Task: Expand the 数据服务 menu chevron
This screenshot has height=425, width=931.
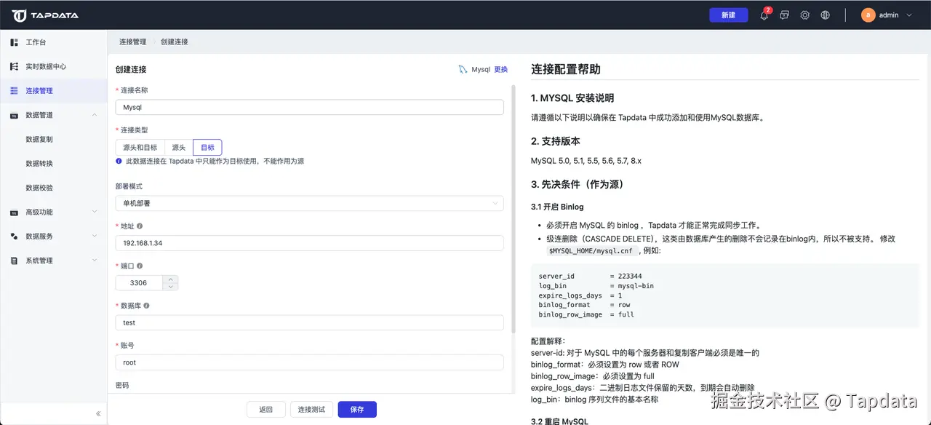Action: (95, 236)
